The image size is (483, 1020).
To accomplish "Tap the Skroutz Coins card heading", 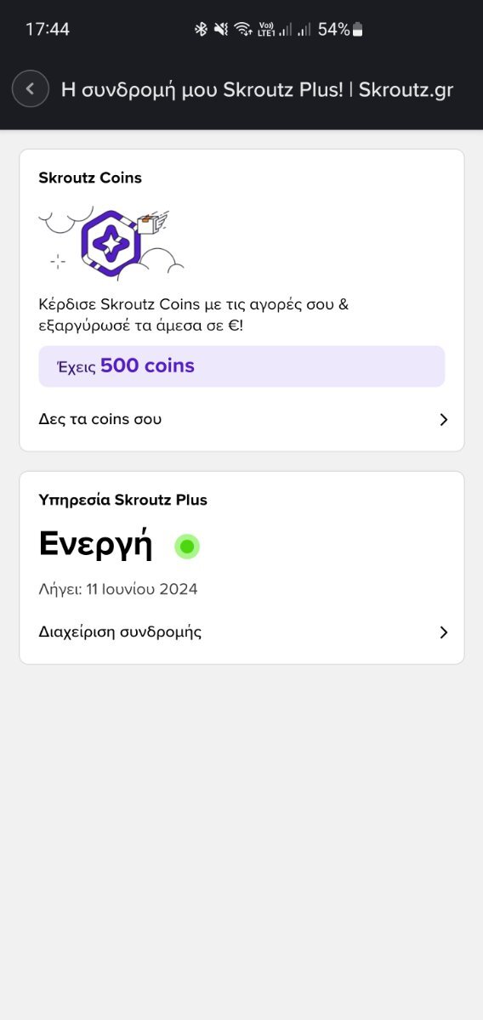I will pyautogui.click(x=90, y=178).
